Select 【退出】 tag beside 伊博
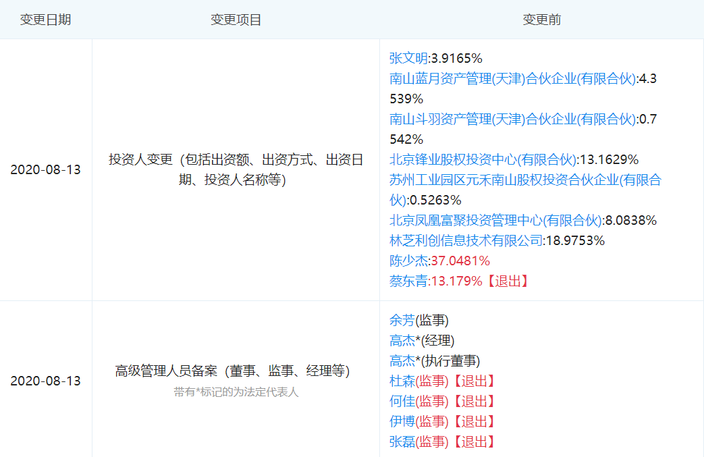 [x=474, y=421]
